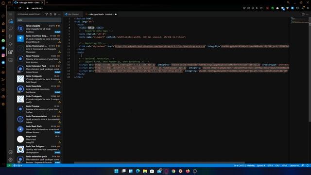The width and height of the screenshot is (311, 175).
Task: Open Telegram in browser sidebar
Action: 3,48
